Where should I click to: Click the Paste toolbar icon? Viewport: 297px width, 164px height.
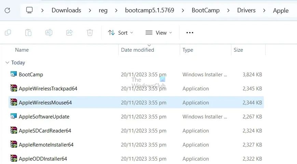point(28,33)
